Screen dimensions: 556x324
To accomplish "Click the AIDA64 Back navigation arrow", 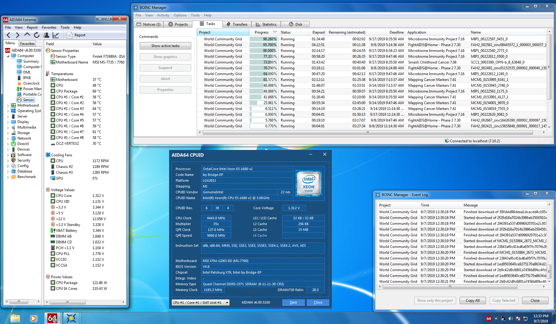I will click(x=8, y=35).
